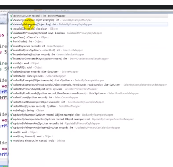Pick deleteByPrimaryKey(Object key) method
The width and height of the screenshot is (173, 167).
[89, 24]
